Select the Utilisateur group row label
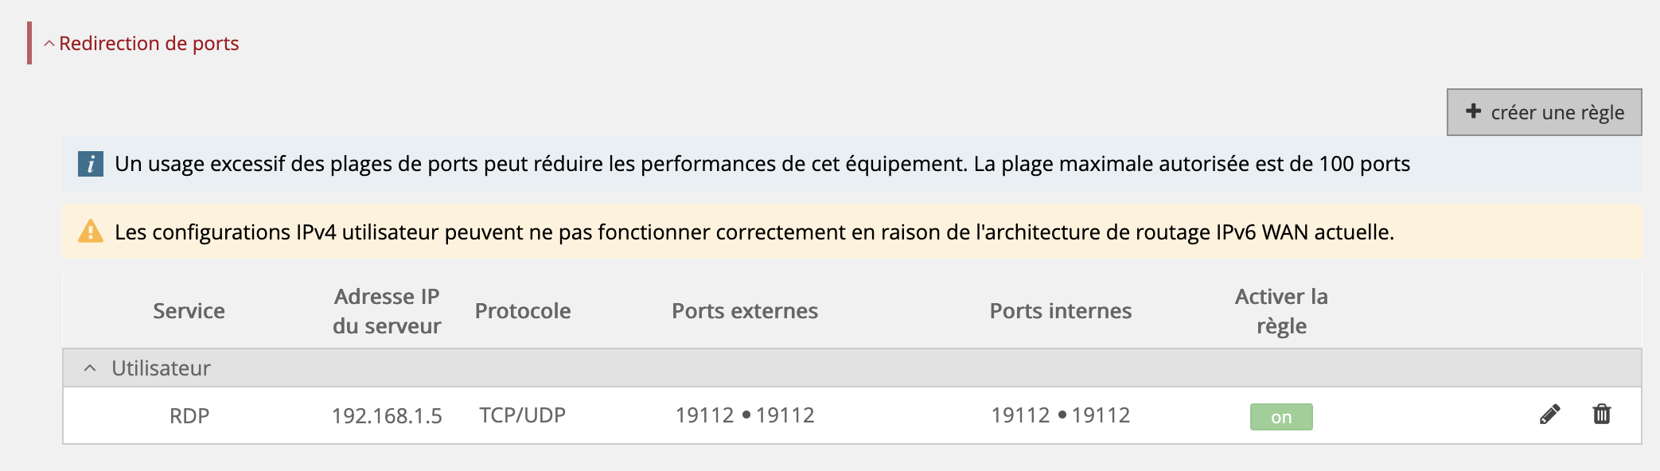 [161, 368]
